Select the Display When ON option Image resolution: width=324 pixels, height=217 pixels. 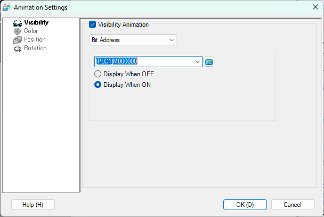pos(98,84)
